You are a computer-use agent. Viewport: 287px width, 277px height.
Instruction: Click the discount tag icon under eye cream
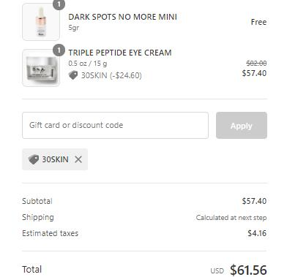click(x=73, y=75)
